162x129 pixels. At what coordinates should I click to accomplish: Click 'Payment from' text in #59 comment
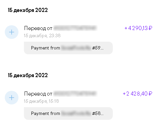(45, 48)
